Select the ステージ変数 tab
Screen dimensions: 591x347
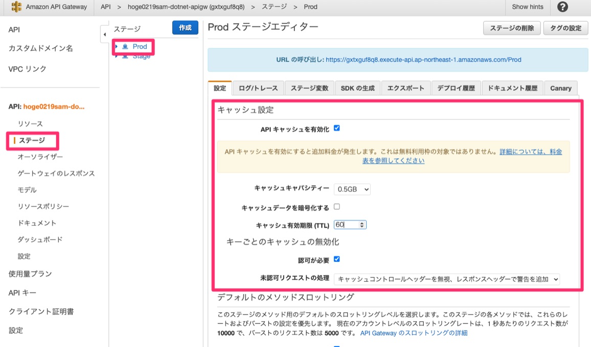309,88
